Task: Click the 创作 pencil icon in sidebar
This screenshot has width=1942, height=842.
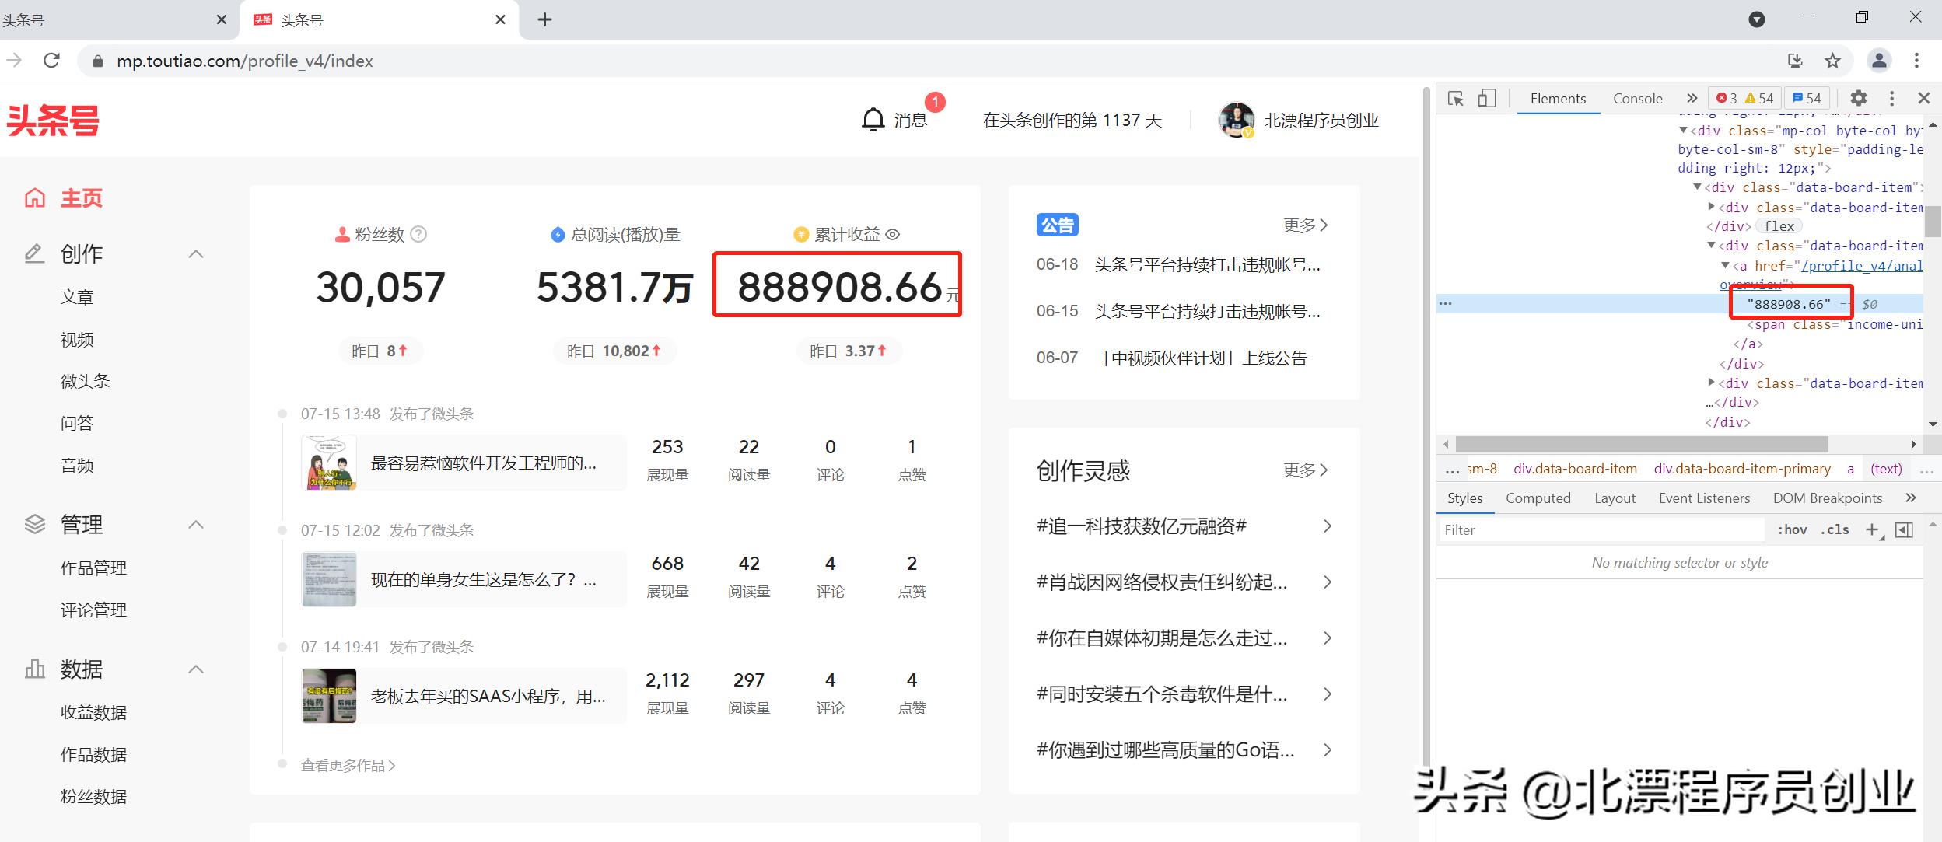Action: pos(33,253)
